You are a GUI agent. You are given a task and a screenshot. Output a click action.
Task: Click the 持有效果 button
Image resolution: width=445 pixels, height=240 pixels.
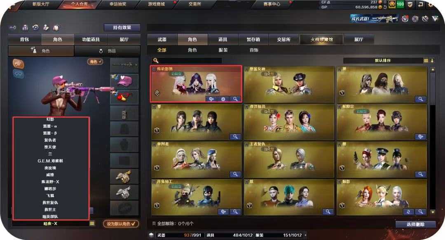click(x=122, y=28)
